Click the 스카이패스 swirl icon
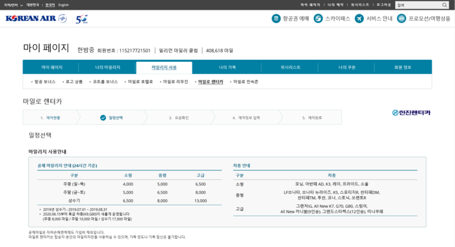Screen dimensions: 455x247 318,19
